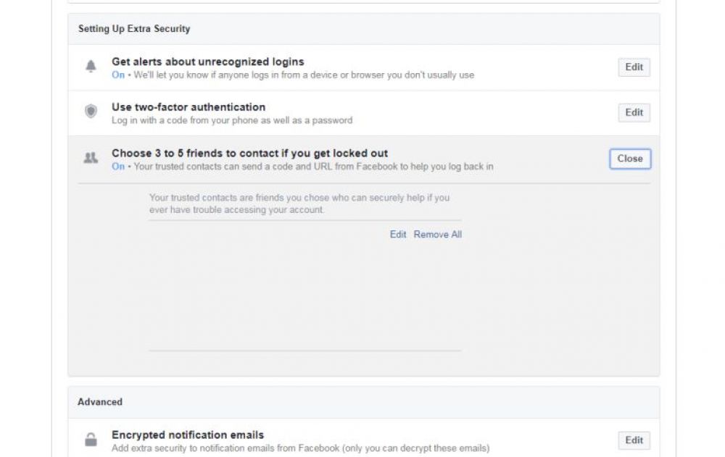Viewport: 725px width, 457px height.
Task: Click the shield icon for two-factor authentication
Action: [x=91, y=112]
